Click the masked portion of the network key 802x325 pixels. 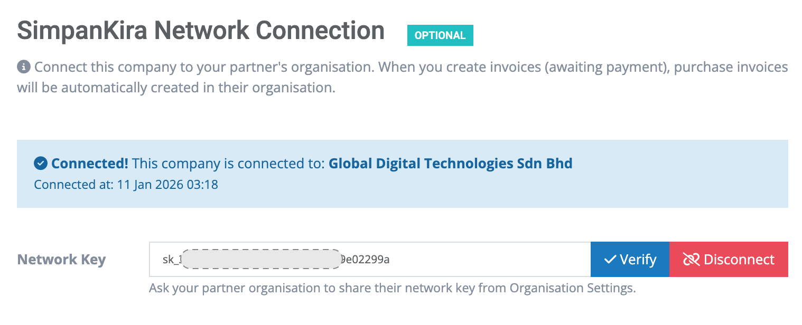click(x=262, y=260)
